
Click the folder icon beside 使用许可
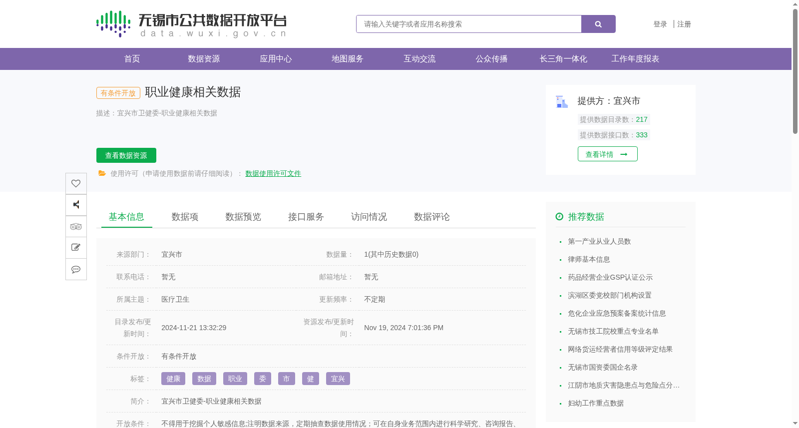(x=102, y=173)
